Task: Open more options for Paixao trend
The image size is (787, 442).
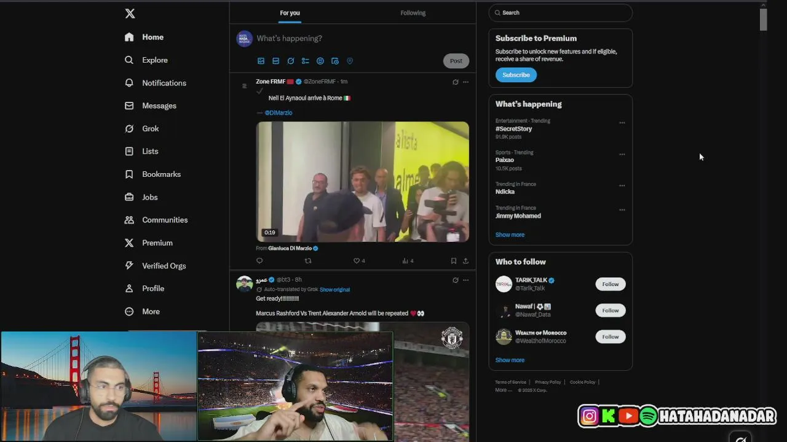Action: pyautogui.click(x=622, y=154)
